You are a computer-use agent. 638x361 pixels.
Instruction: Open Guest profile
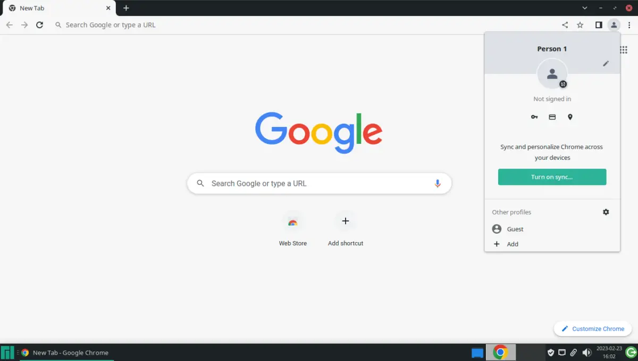(552, 229)
